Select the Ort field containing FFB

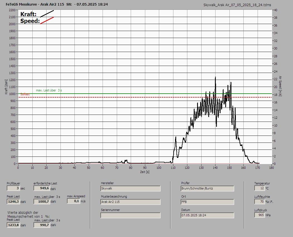pyautogui.click(x=207, y=202)
